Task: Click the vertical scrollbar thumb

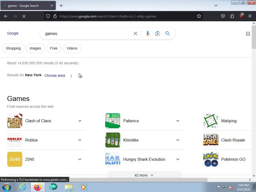Action: tap(254, 37)
